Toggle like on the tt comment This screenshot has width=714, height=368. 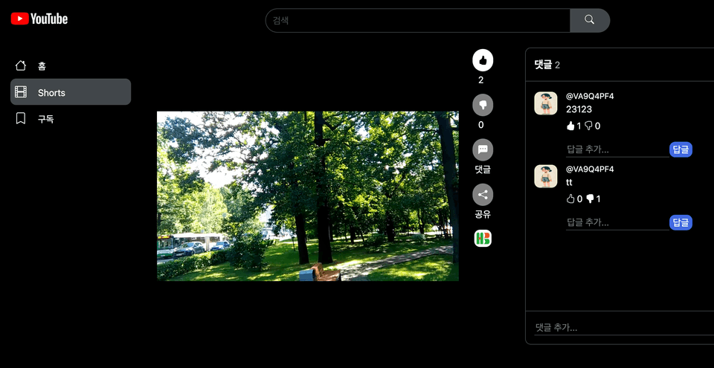pos(570,199)
